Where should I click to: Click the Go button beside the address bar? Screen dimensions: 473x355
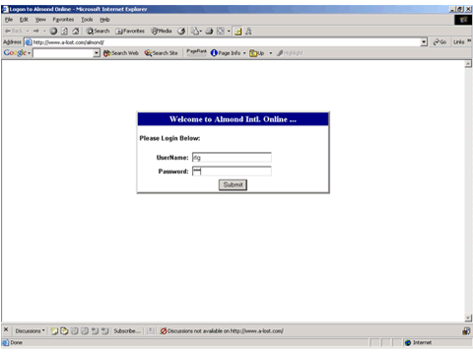tap(439, 42)
